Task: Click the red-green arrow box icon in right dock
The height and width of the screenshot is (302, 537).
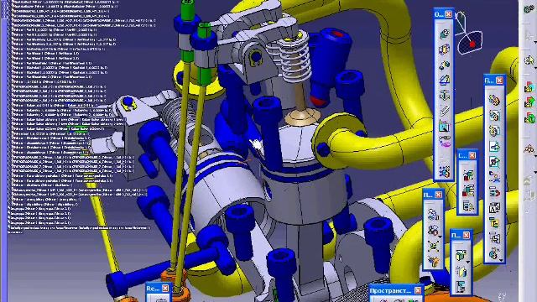Action: [x=529, y=102]
